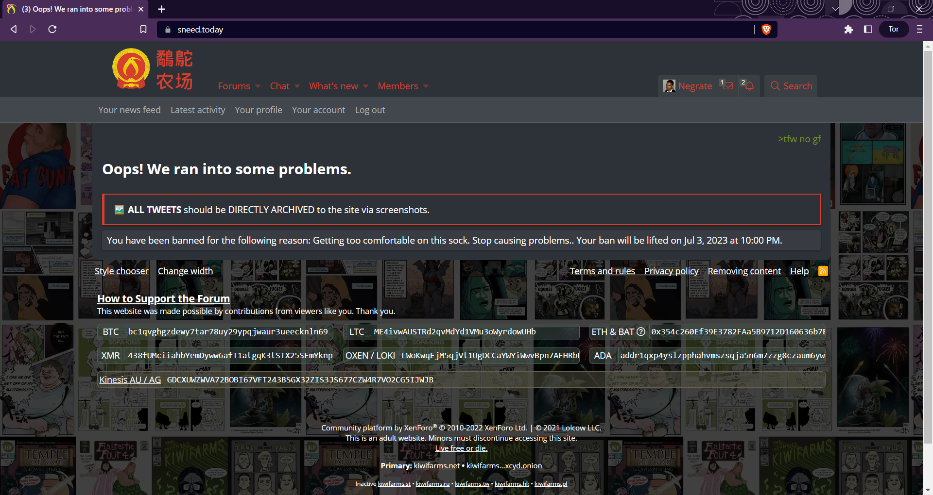Expand the Forums dropdown arrow
This screenshot has width=933, height=495.
[x=258, y=86]
